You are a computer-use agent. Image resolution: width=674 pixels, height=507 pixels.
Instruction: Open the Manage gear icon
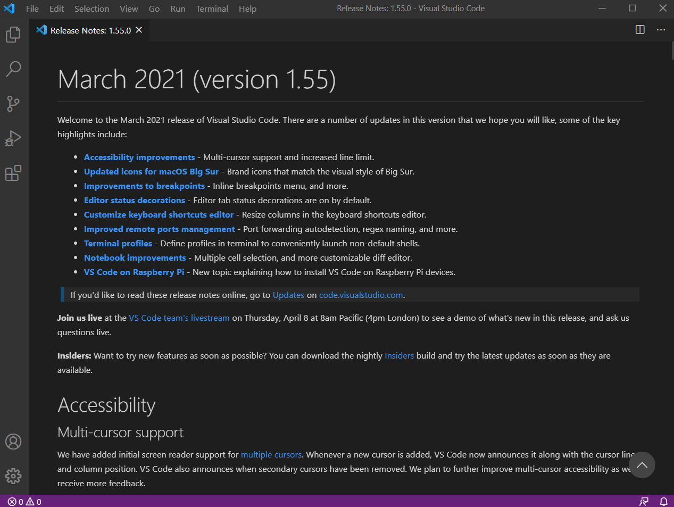click(13, 476)
